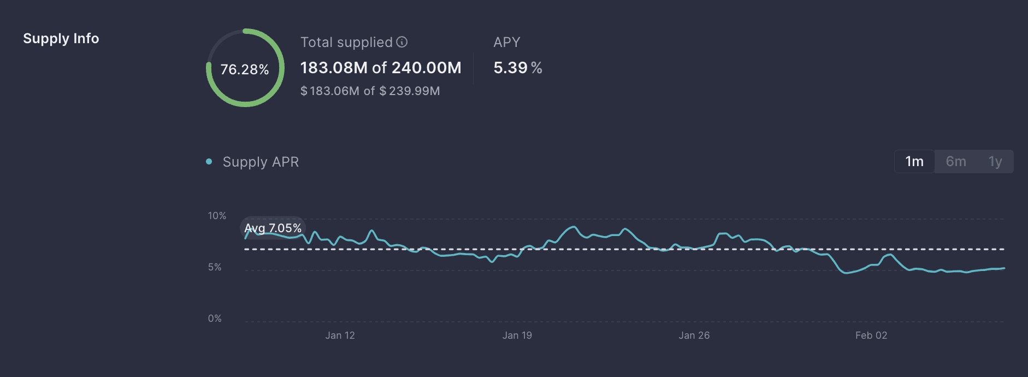The image size is (1028, 377).
Task: Click the 76.28% utilization percentage text
Action: (245, 69)
